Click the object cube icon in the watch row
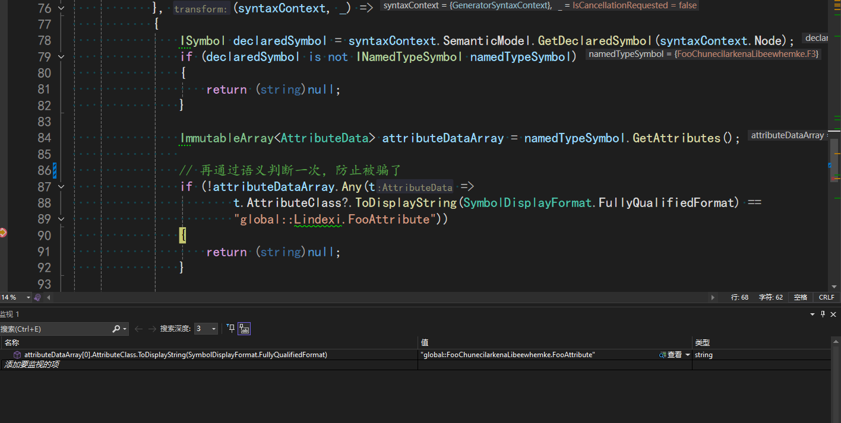The width and height of the screenshot is (841, 423). pyautogui.click(x=17, y=355)
